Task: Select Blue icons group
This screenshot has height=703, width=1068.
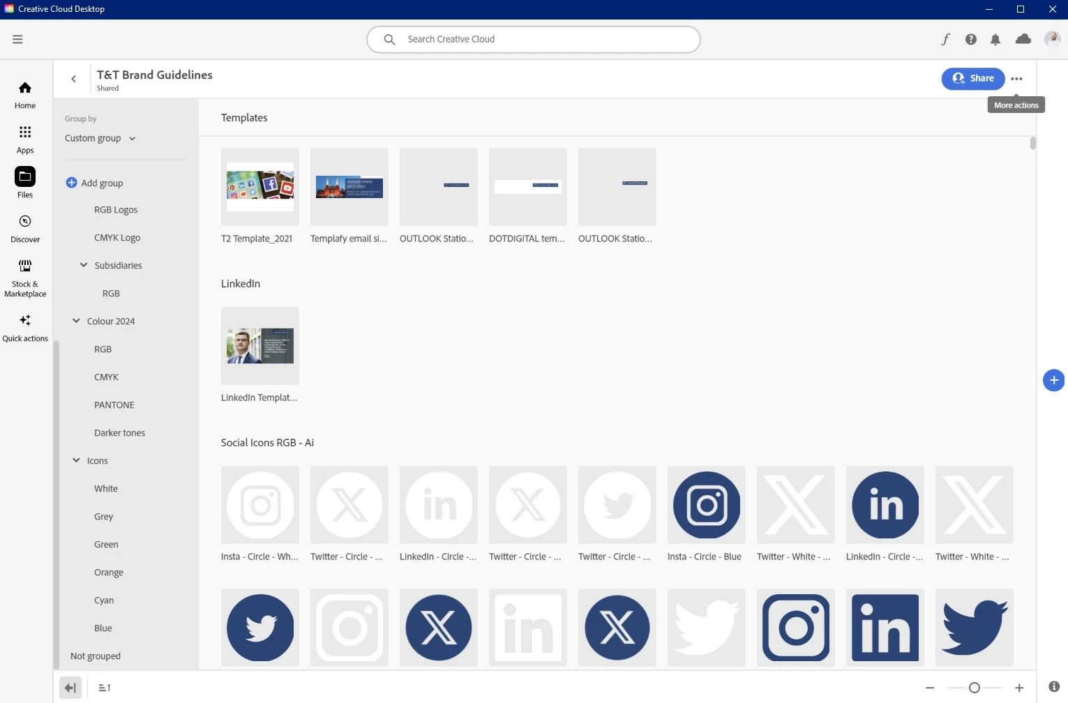Action: [x=103, y=628]
